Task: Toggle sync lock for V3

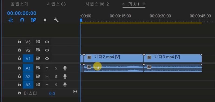Action: tap(38, 42)
